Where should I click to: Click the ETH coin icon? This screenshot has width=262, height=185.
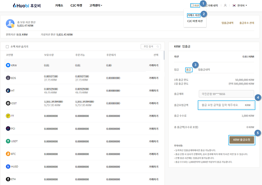pyautogui.click(x=8, y=179)
